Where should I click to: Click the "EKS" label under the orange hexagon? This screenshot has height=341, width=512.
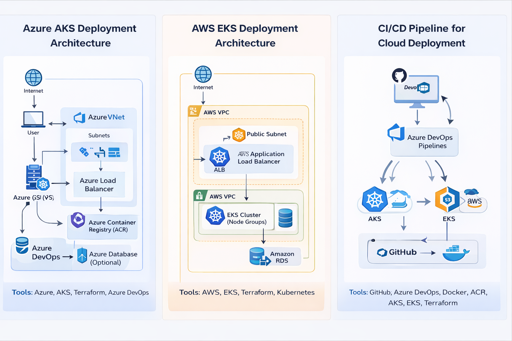449,219
